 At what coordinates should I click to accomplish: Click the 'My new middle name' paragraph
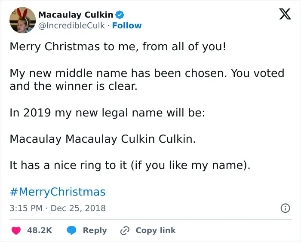(147, 80)
